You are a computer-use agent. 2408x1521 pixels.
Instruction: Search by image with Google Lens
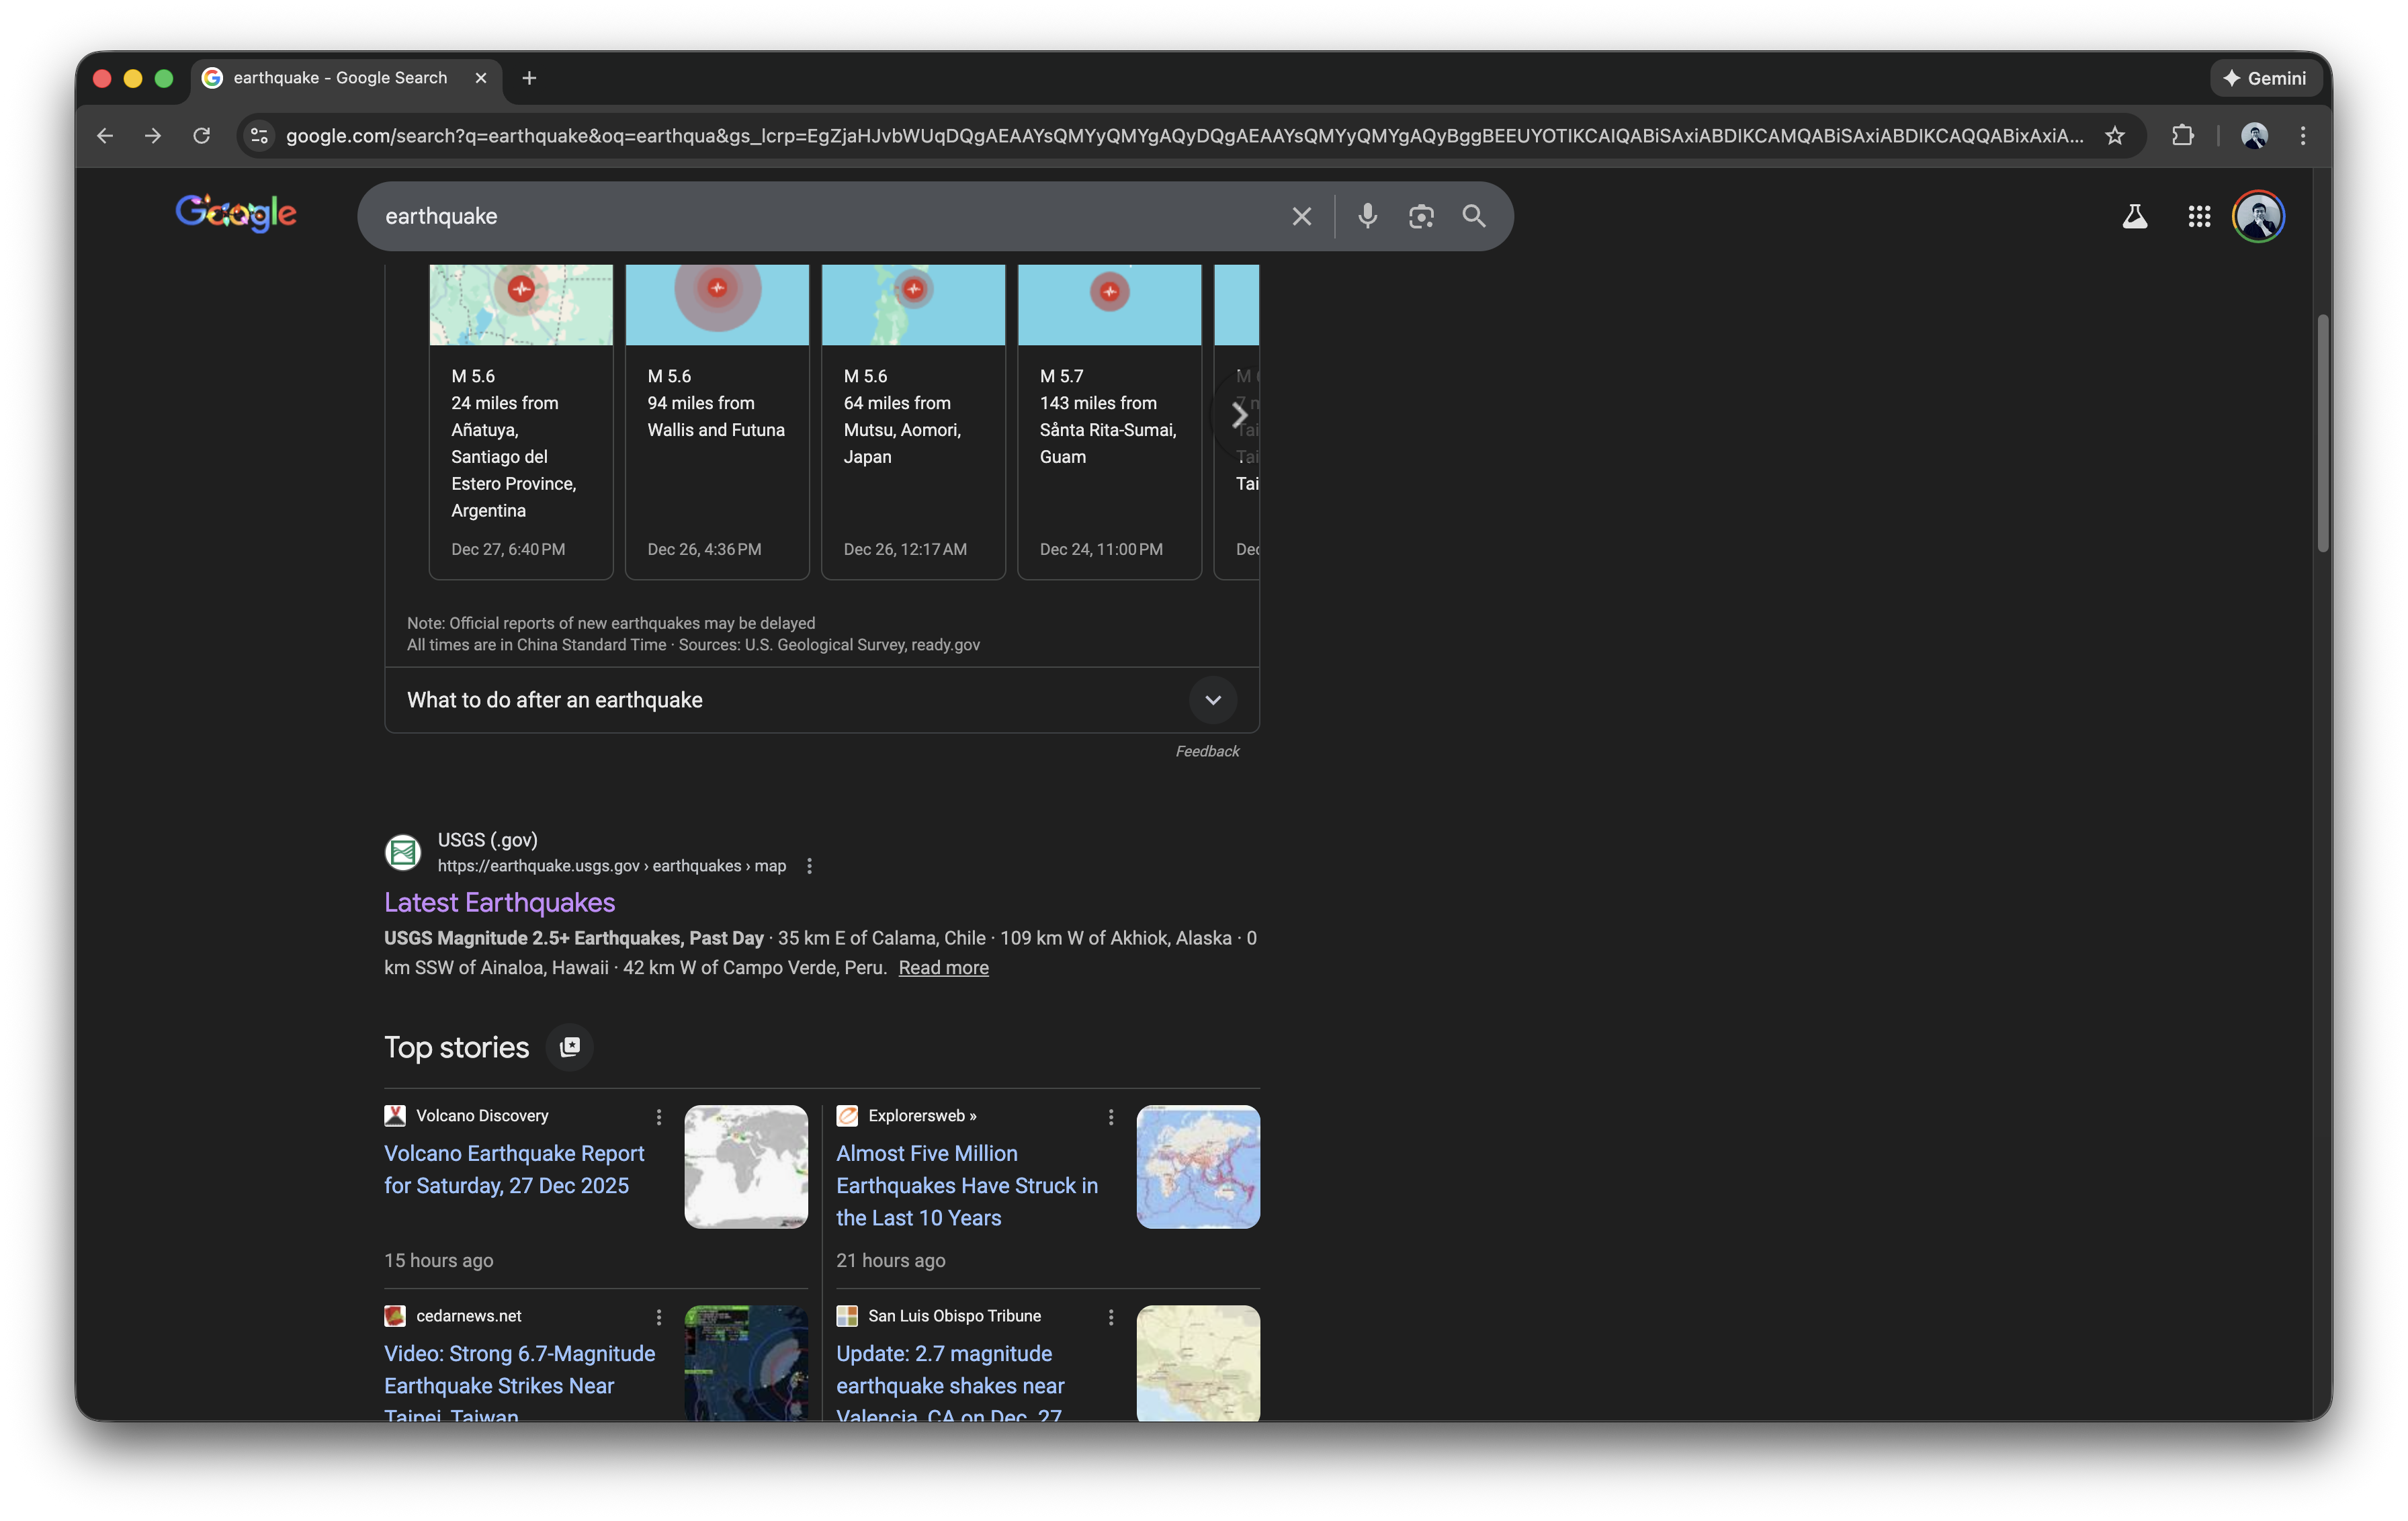tap(1421, 216)
